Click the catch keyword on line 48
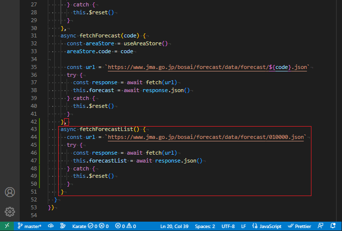The image size is (342, 231). [81, 168]
